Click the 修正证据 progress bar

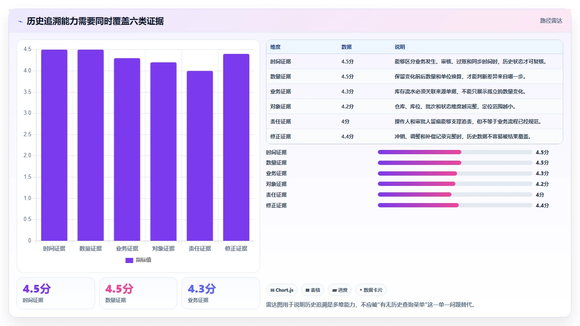tap(455, 205)
